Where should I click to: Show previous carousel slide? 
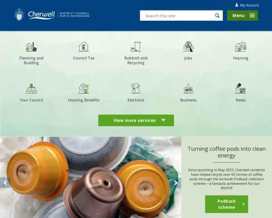[x=5, y=183]
